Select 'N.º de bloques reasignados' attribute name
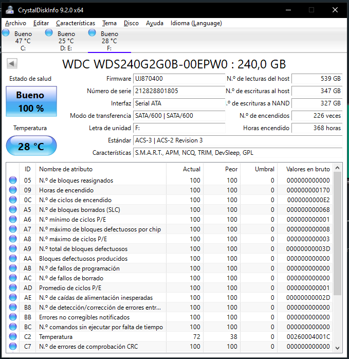This screenshot has height=359, width=349. (76, 181)
